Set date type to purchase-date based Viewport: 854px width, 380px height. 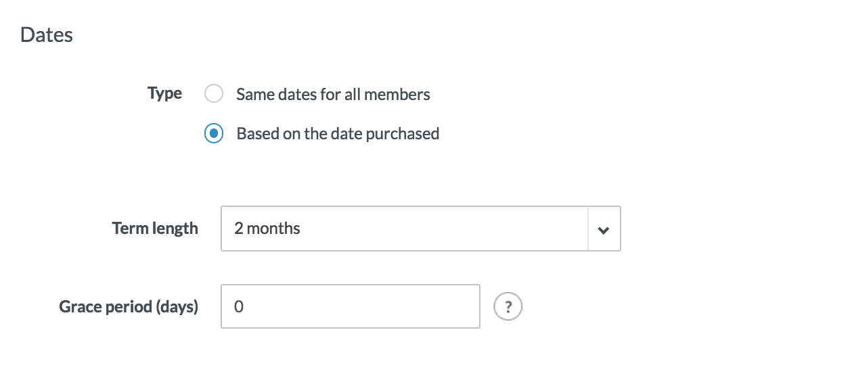[x=214, y=134]
